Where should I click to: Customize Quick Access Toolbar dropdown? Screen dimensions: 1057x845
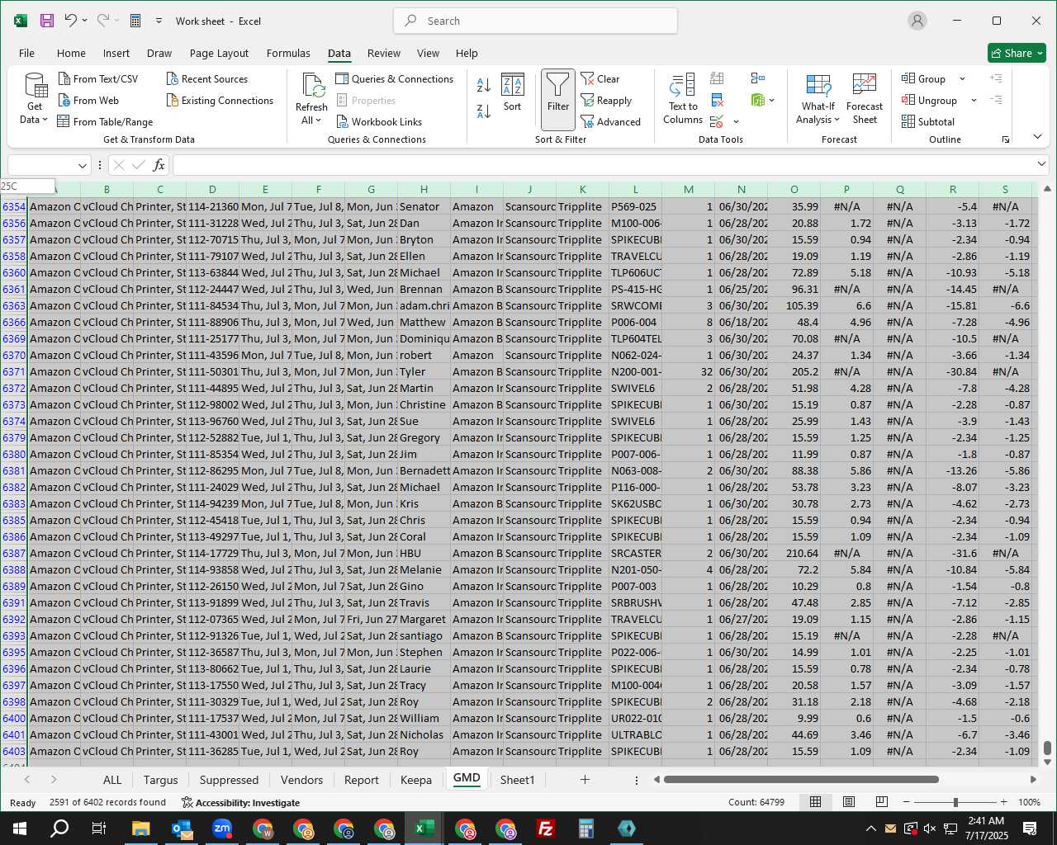pyautogui.click(x=159, y=21)
